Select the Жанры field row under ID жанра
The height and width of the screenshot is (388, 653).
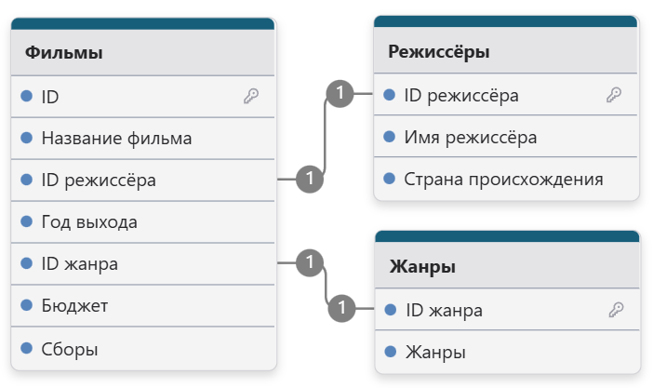507,352
